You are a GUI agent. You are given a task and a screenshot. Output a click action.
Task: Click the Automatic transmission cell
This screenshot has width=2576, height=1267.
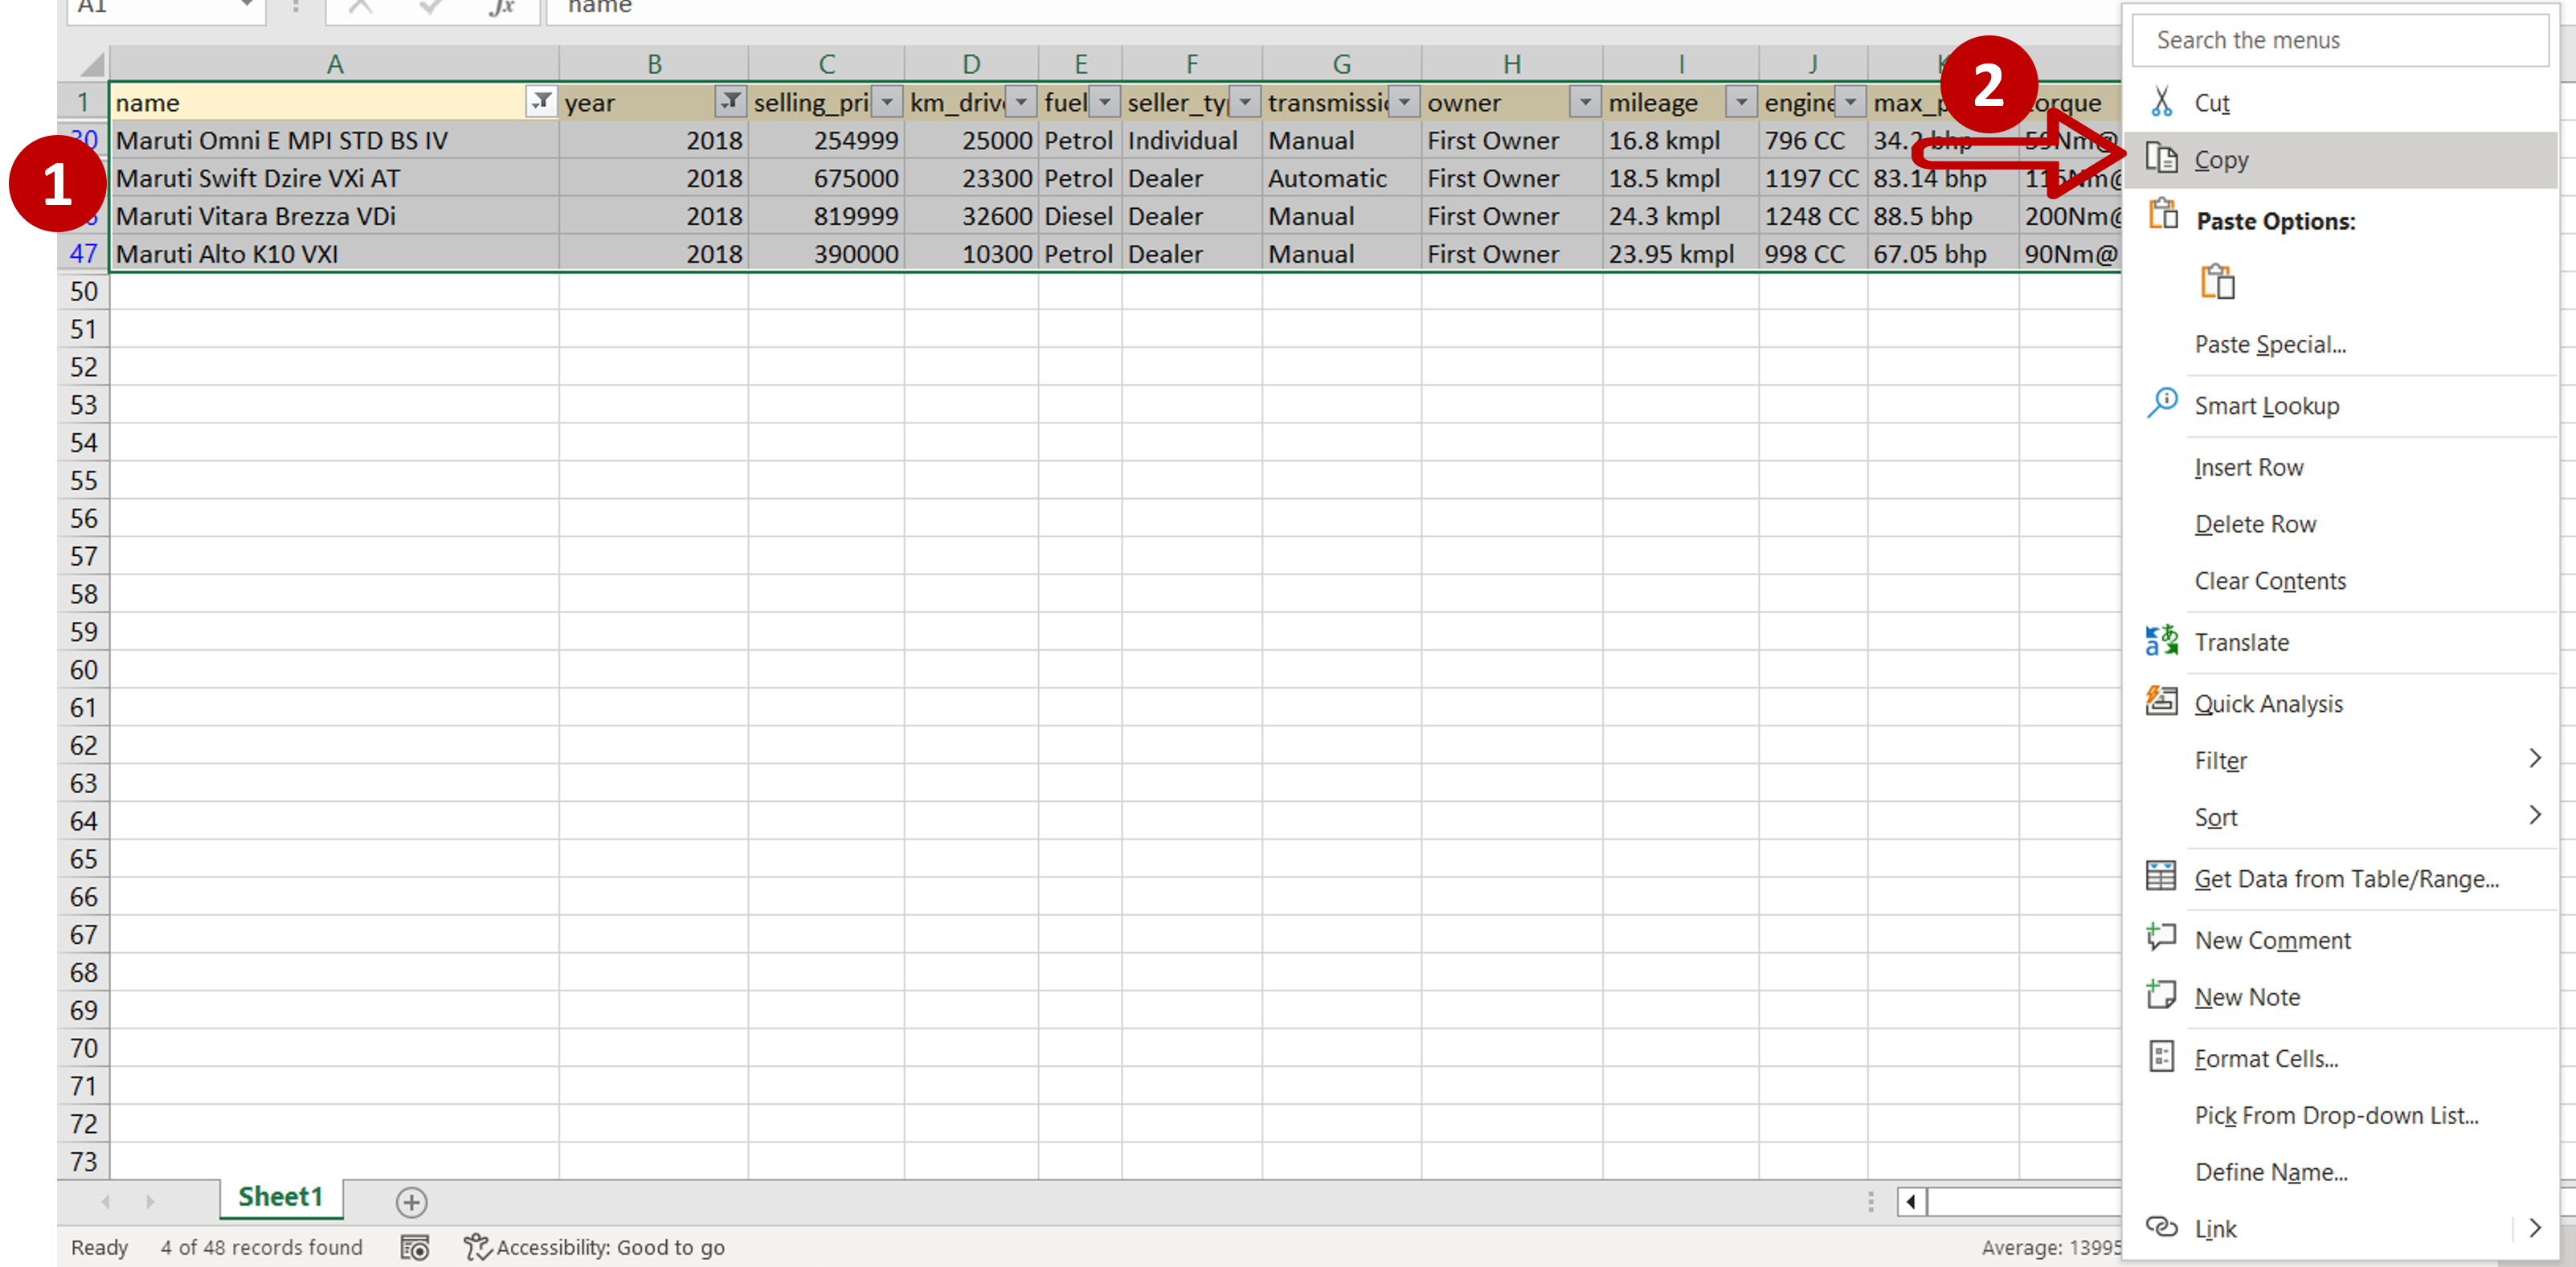click(1341, 179)
